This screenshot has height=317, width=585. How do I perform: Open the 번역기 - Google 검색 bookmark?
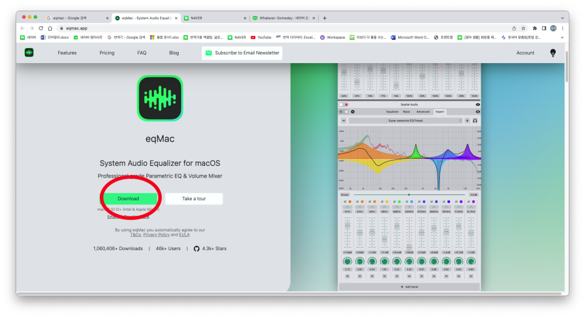click(126, 38)
